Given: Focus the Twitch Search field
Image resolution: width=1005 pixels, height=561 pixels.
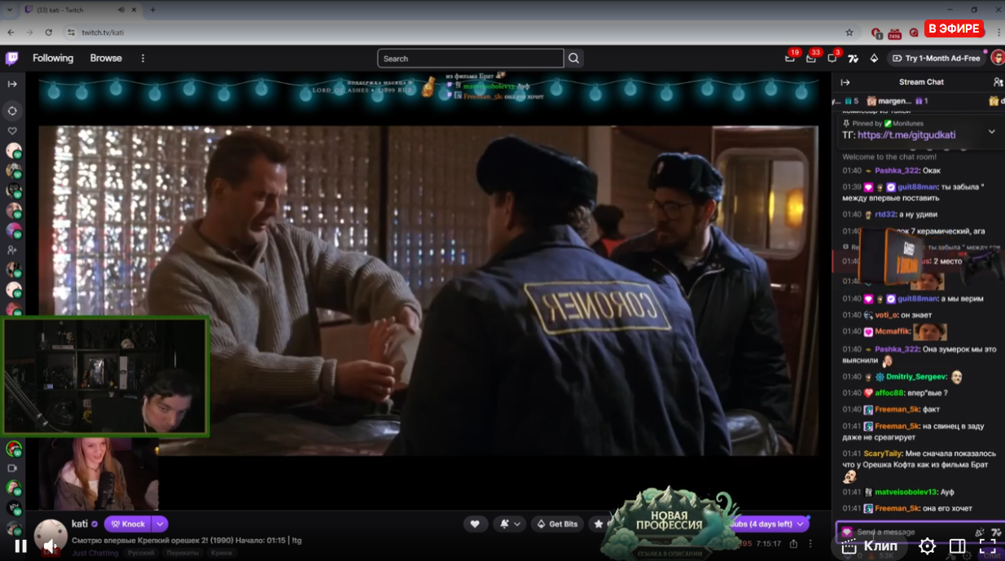Looking at the screenshot, I should pyautogui.click(x=471, y=59).
